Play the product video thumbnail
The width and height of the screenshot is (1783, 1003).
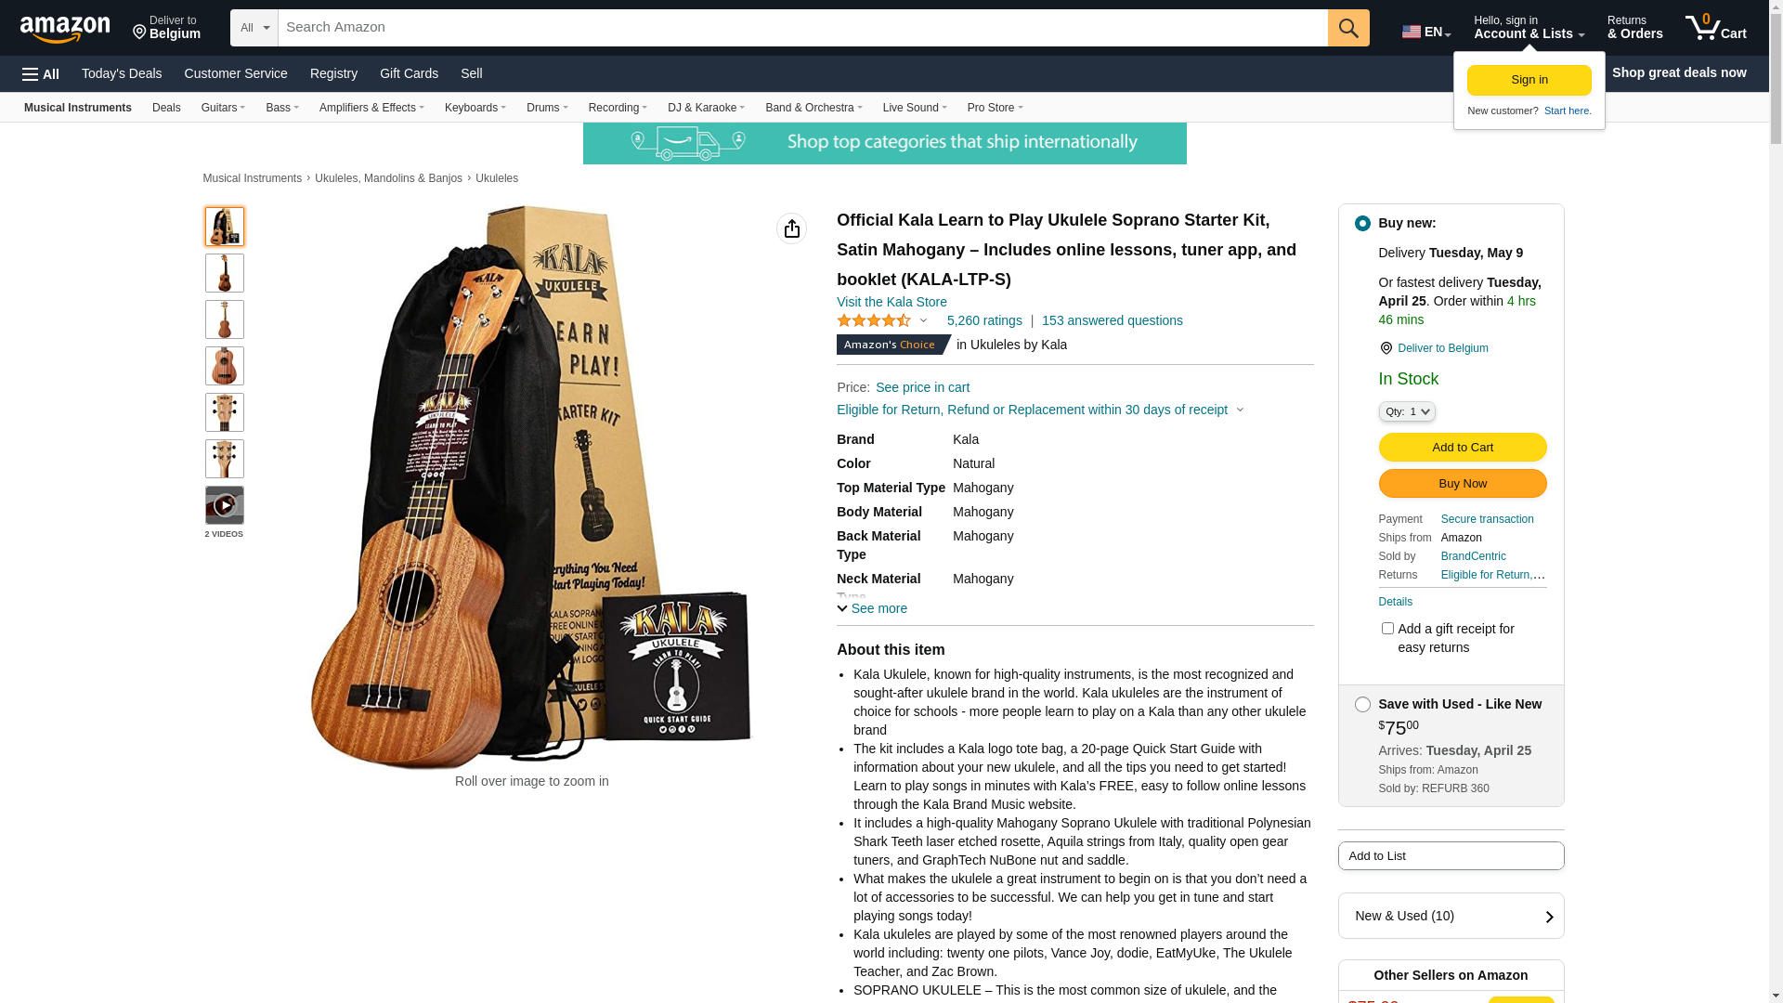225,505
